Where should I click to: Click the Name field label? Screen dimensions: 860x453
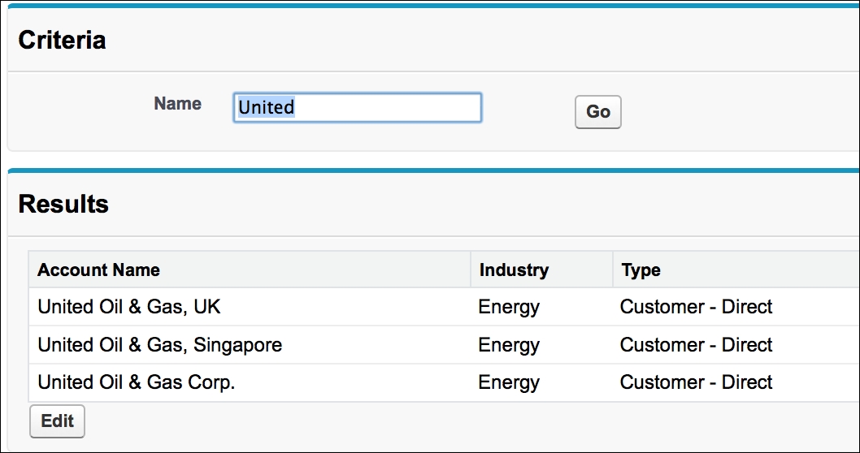click(177, 104)
